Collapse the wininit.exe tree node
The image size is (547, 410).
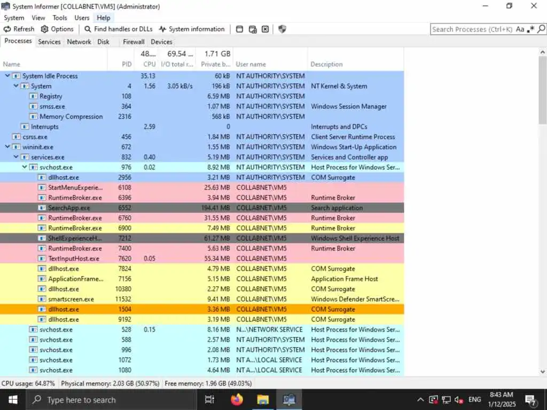(7, 147)
